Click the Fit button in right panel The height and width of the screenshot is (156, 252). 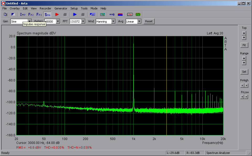coord(244,45)
